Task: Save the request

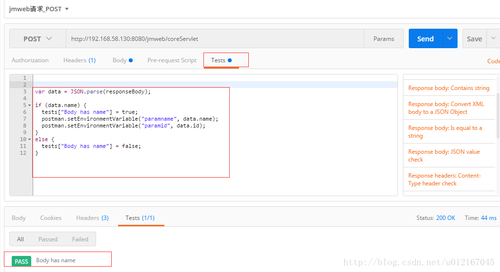Action: 474,39
